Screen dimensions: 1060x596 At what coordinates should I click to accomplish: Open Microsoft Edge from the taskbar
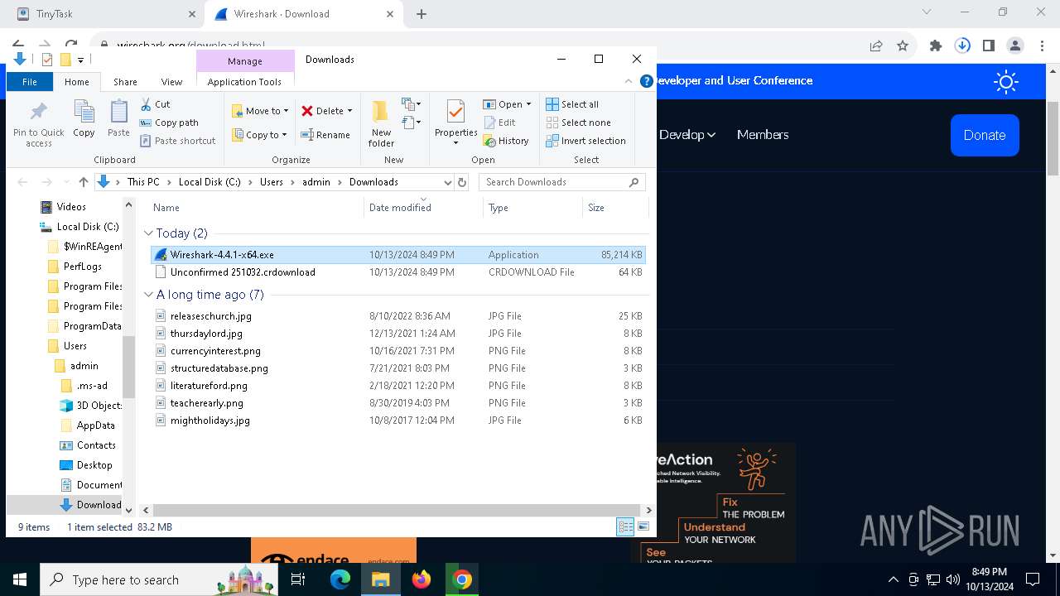point(340,579)
